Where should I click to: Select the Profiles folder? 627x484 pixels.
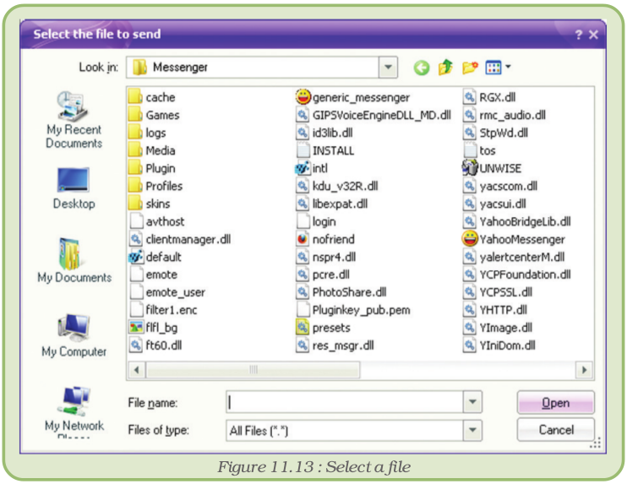[162, 186]
